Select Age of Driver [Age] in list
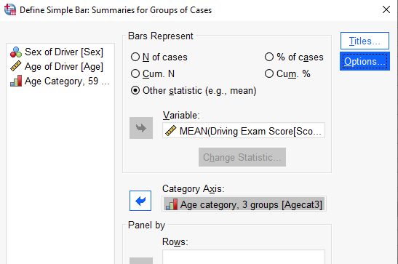The image size is (398, 264). point(57,66)
